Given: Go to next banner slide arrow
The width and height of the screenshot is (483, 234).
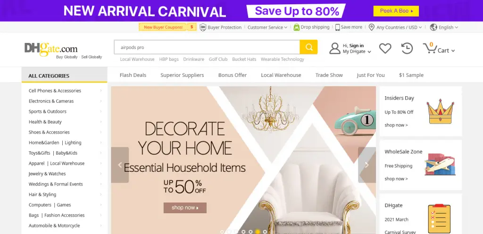Looking at the screenshot, I should pyautogui.click(x=367, y=165).
